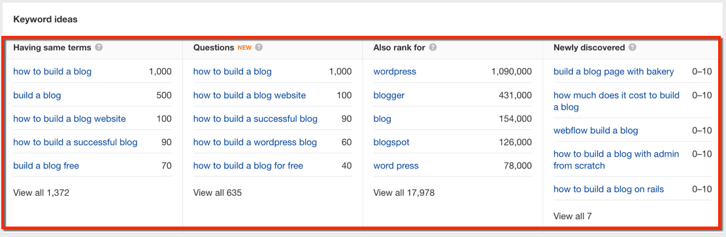The width and height of the screenshot is (726, 237).
Task: Open 'build a blog page with bakery' link
Action: pyautogui.click(x=614, y=71)
